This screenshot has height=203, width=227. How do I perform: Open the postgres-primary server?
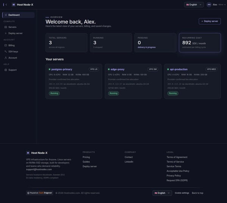(x=62, y=70)
